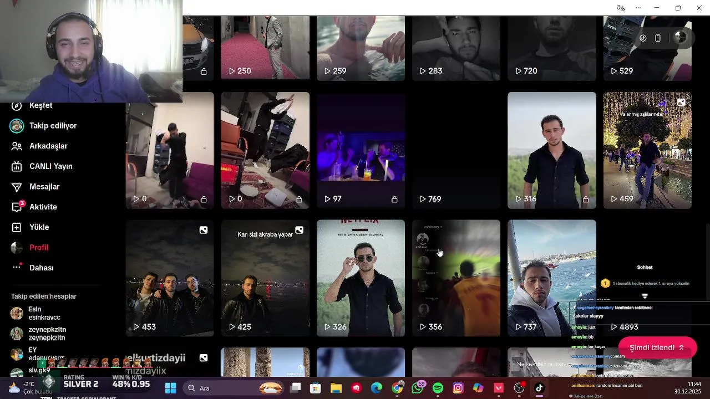Open File Explorer from taskbar
The height and width of the screenshot is (399, 710).
point(336,388)
